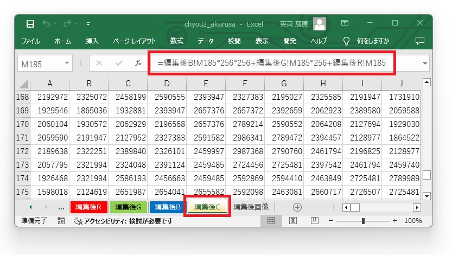Select row 168 header
Image resolution: width=452 pixels, height=255 pixels.
click(22, 97)
